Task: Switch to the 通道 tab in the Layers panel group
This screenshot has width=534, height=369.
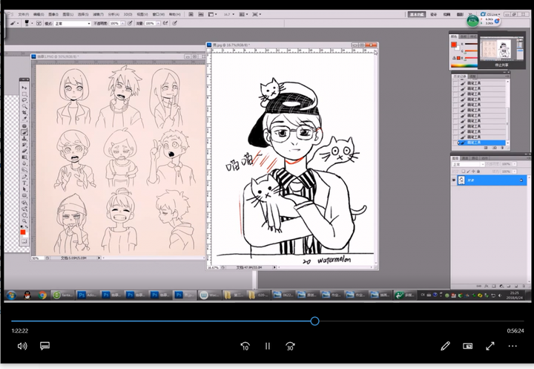Action: point(465,158)
